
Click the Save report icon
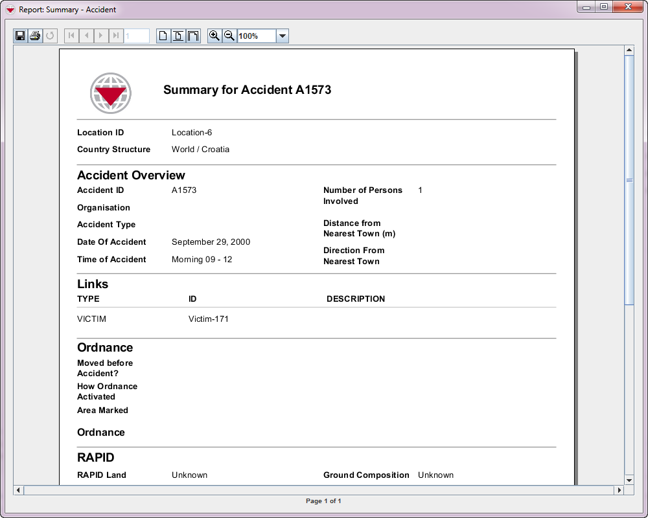tap(20, 36)
